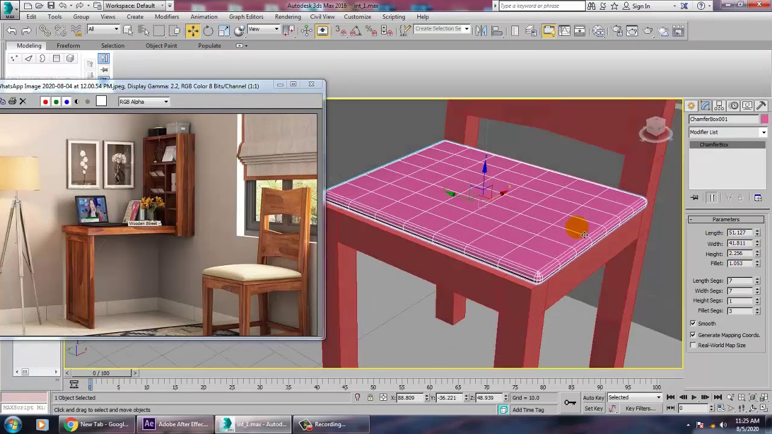The image size is (772, 434).
Task: Click the Select and Link icon
Action: (45, 31)
